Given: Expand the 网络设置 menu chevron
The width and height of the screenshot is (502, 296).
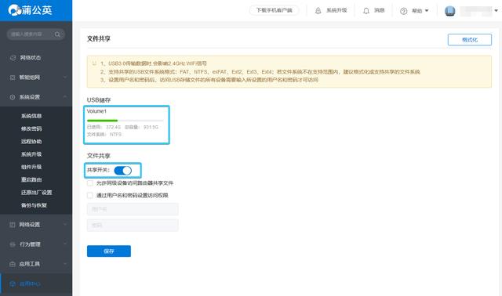Looking at the screenshot, I should pyautogui.click(x=64, y=225).
